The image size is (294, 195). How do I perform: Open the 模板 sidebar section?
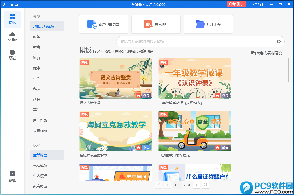coord(12,19)
